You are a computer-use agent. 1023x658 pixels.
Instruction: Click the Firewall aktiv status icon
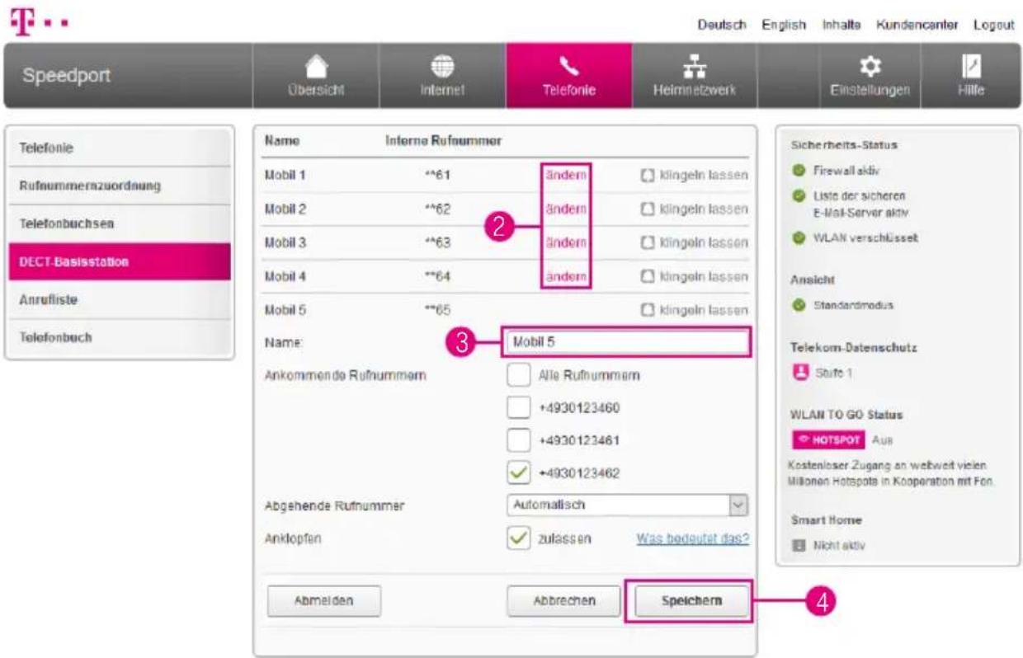tap(799, 172)
